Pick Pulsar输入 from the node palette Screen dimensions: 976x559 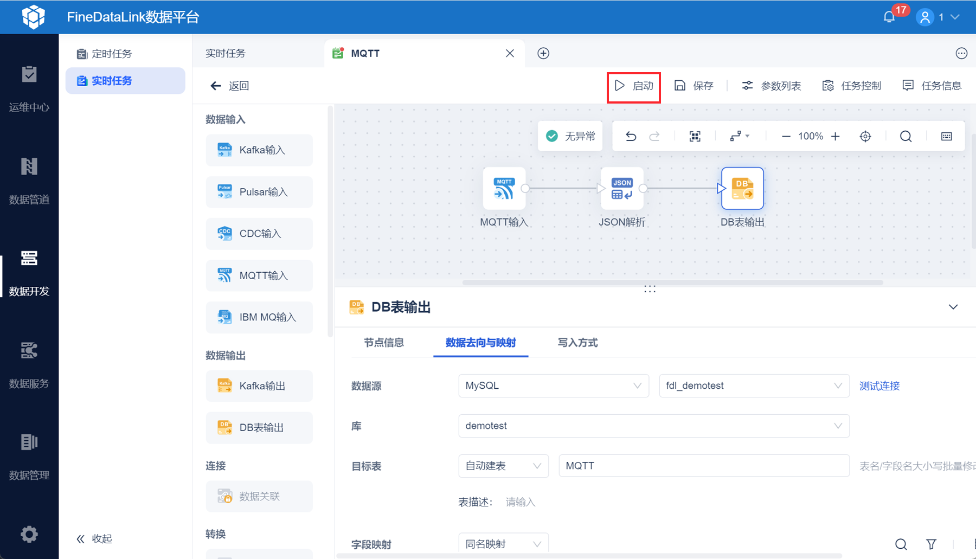coord(259,192)
